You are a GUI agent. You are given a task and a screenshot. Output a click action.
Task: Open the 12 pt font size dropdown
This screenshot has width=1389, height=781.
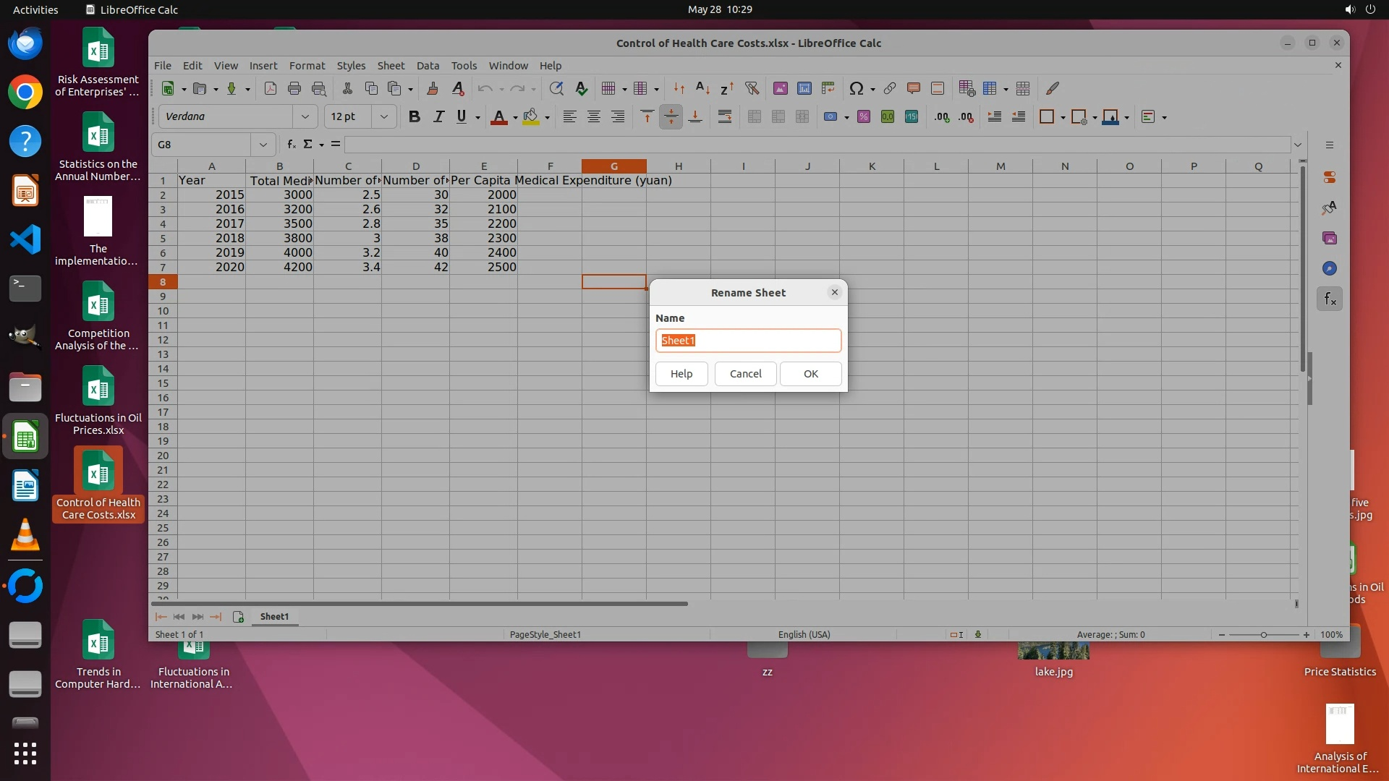point(384,116)
